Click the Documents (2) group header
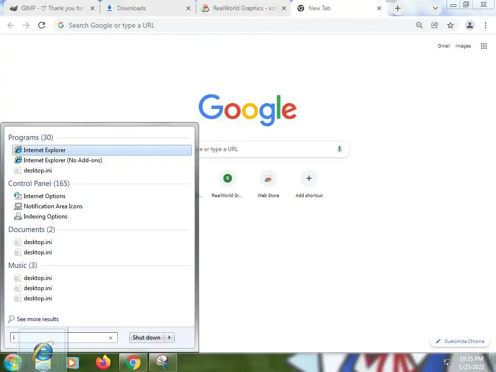 31,229
